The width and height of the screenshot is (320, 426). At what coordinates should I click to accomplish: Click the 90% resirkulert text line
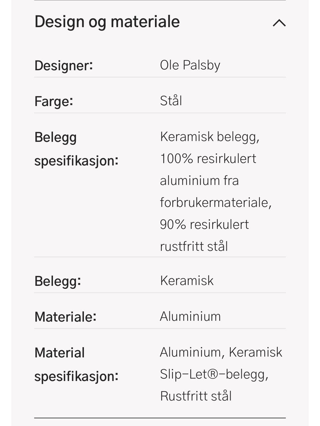click(204, 224)
